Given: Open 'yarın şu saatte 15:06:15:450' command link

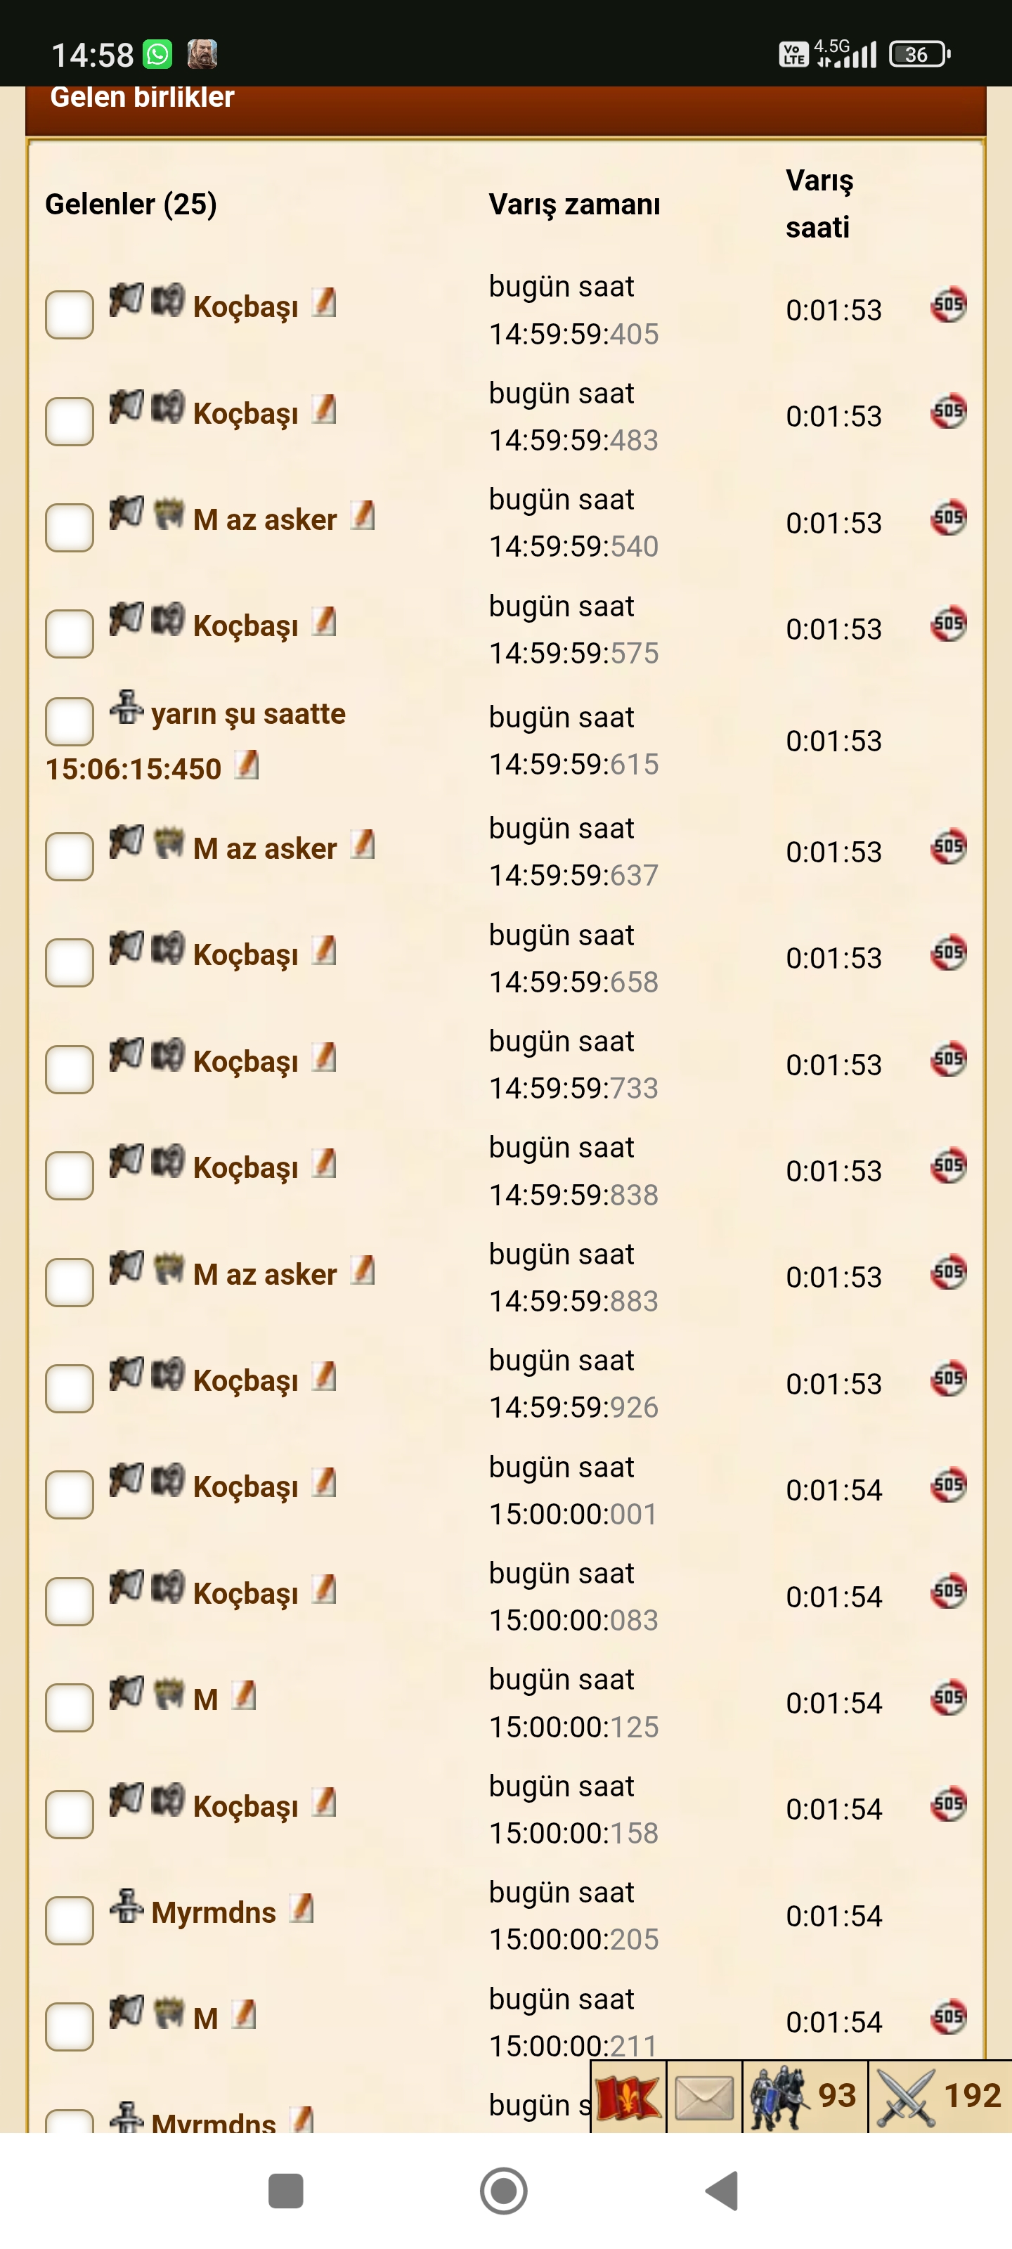Looking at the screenshot, I should pyautogui.click(x=195, y=741).
